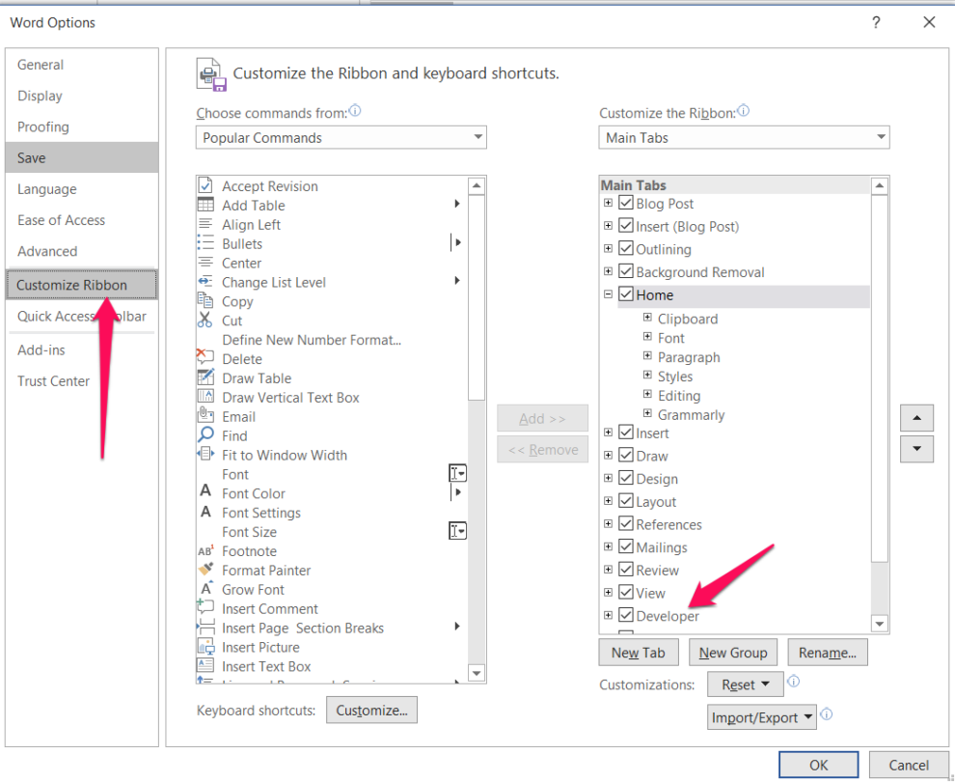The height and width of the screenshot is (782, 955).
Task: Select the Find command icon
Action: (206, 435)
